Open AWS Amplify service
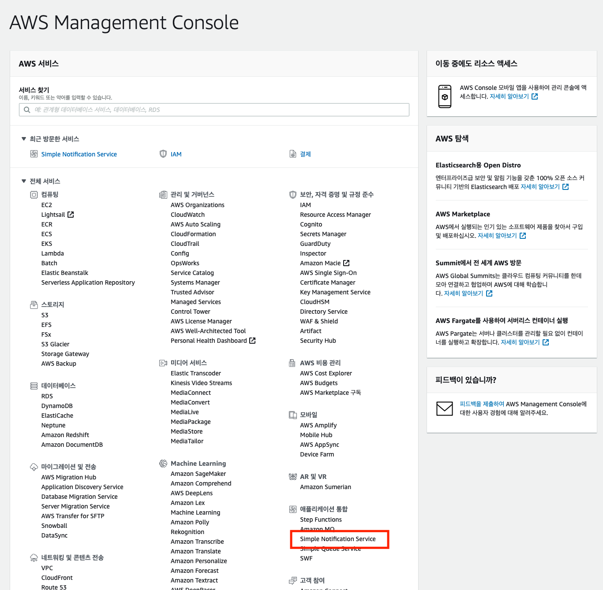Image resolution: width=603 pixels, height=590 pixels. pos(318,425)
